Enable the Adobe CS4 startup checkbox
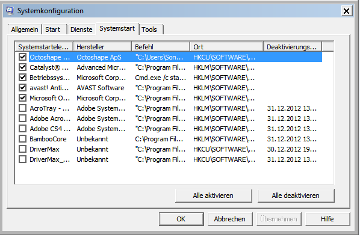Viewport: 360px width, 237px height. 22,129
